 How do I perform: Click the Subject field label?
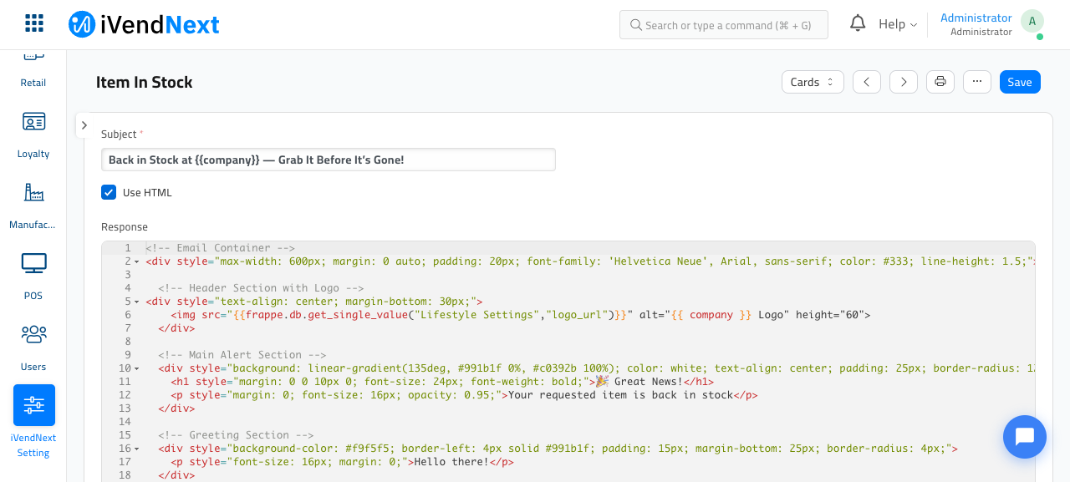(x=119, y=134)
